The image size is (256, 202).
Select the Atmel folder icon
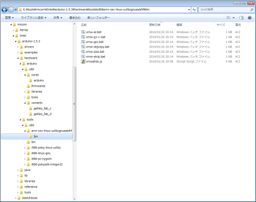click(x=17, y=30)
